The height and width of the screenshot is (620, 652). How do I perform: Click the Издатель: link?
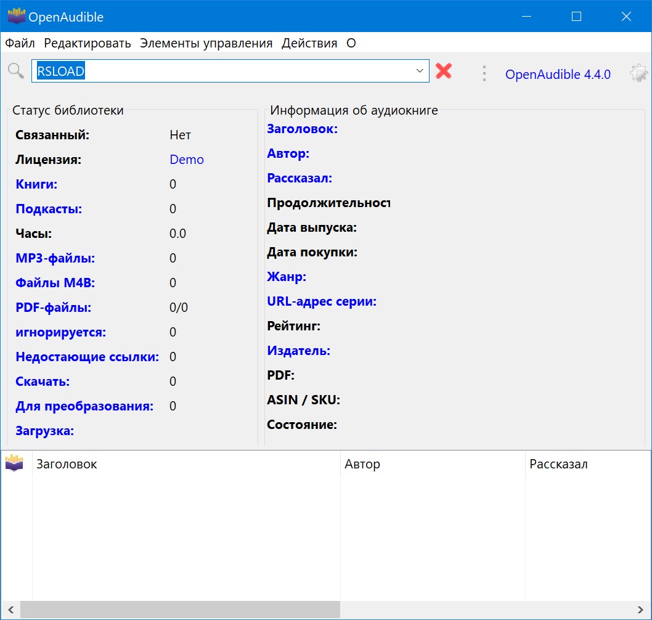[x=298, y=351]
